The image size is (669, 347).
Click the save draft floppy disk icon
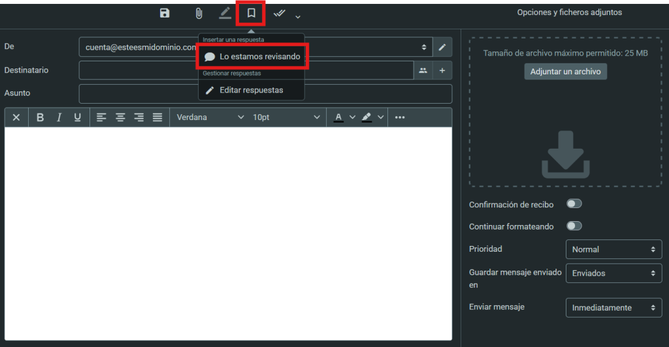coord(165,13)
